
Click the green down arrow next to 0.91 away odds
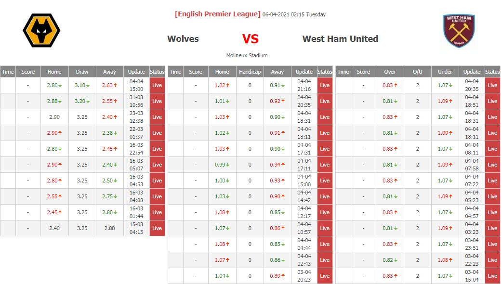284,85
